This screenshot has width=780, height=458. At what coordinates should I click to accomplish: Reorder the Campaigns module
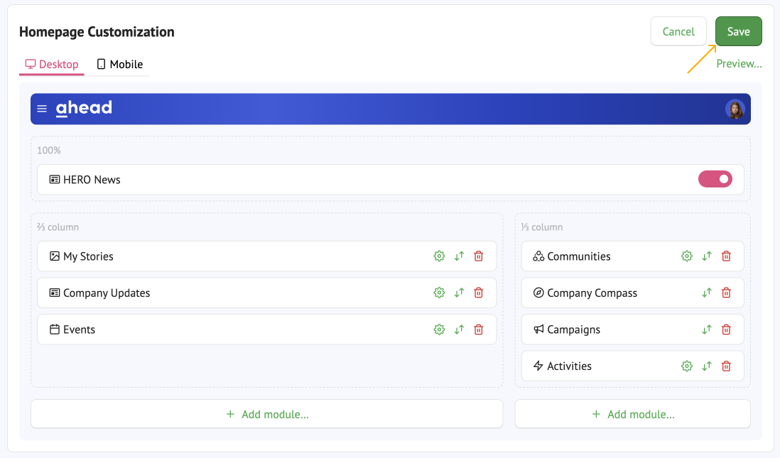(707, 329)
